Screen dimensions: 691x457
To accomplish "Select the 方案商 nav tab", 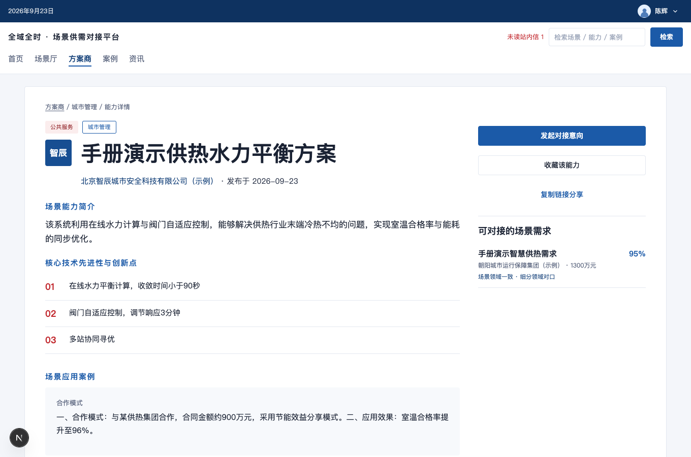I will click(80, 59).
